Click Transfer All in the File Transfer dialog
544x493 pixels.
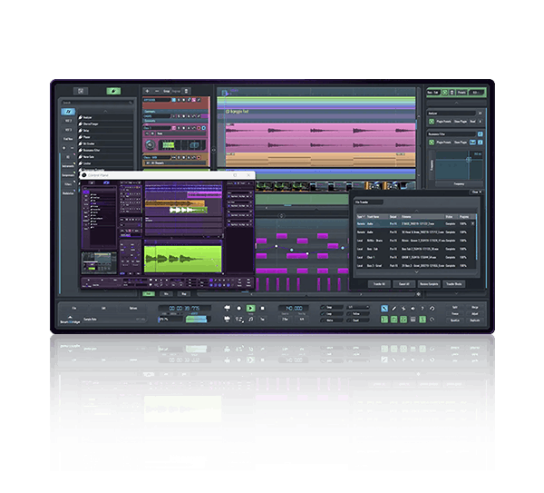[x=379, y=284]
